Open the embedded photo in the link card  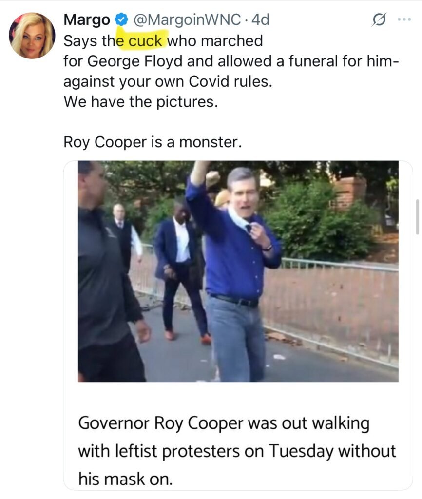tap(238, 271)
